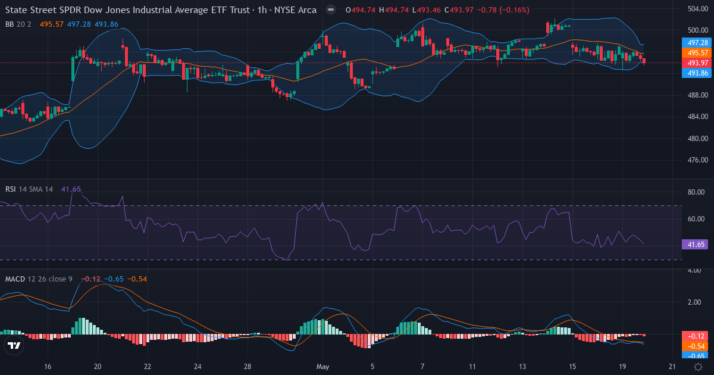Click the low price L493.46 value

coord(428,10)
